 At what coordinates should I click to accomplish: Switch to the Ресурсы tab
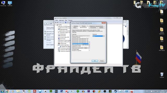pyautogui.click(x=84, y=26)
